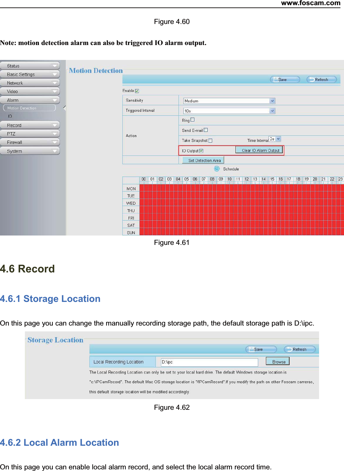Save the Storage Location settings
This screenshot has height=471, width=344.
pos(261,349)
